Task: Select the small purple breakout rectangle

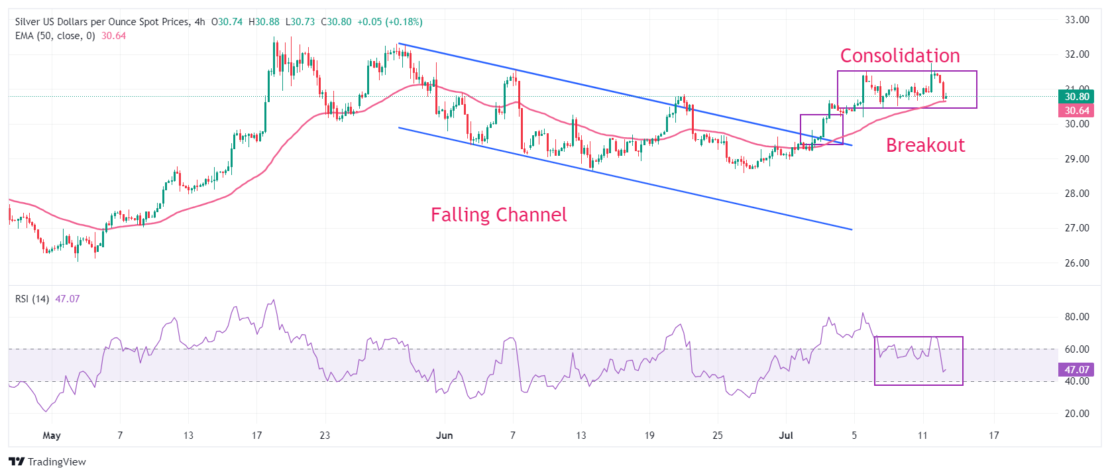Action: [822, 129]
